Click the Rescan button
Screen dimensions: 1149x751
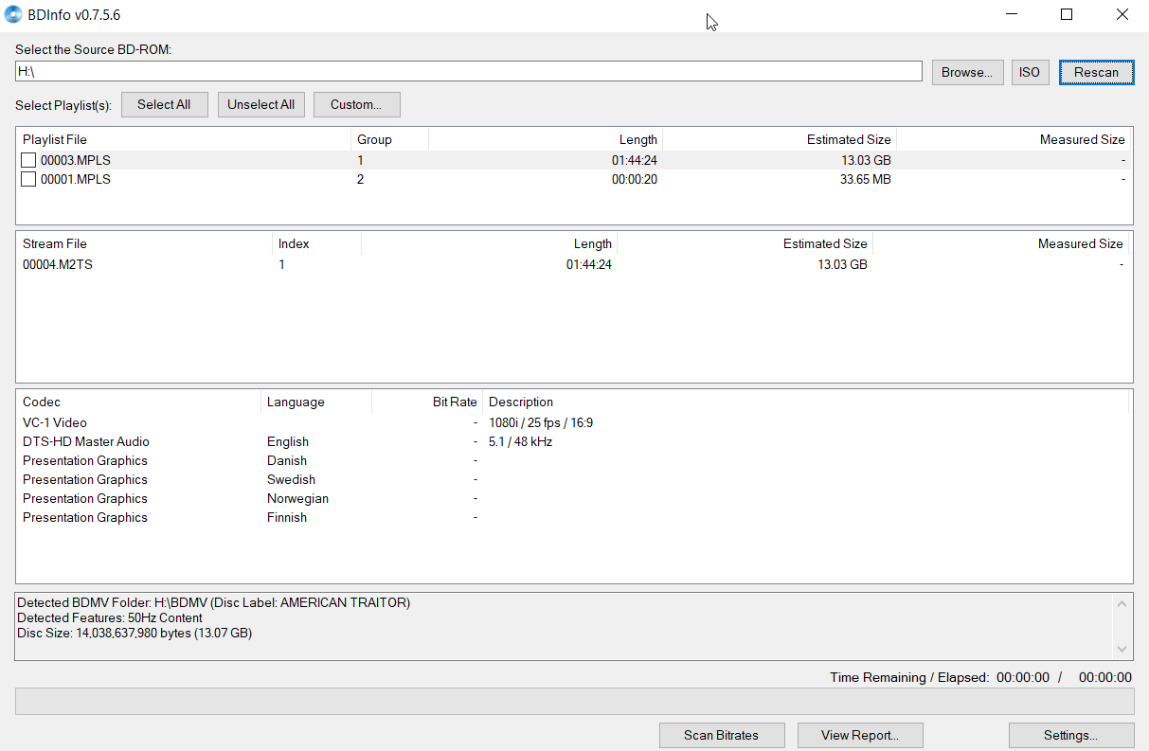point(1096,72)
